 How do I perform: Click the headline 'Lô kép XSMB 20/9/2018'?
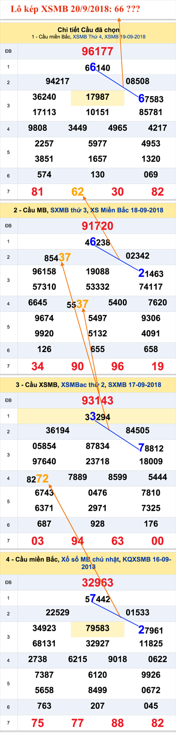(x=75, y=9)
